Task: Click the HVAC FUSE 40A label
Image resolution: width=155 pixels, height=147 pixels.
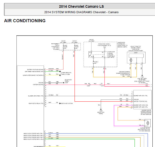Action: point(77,47)
